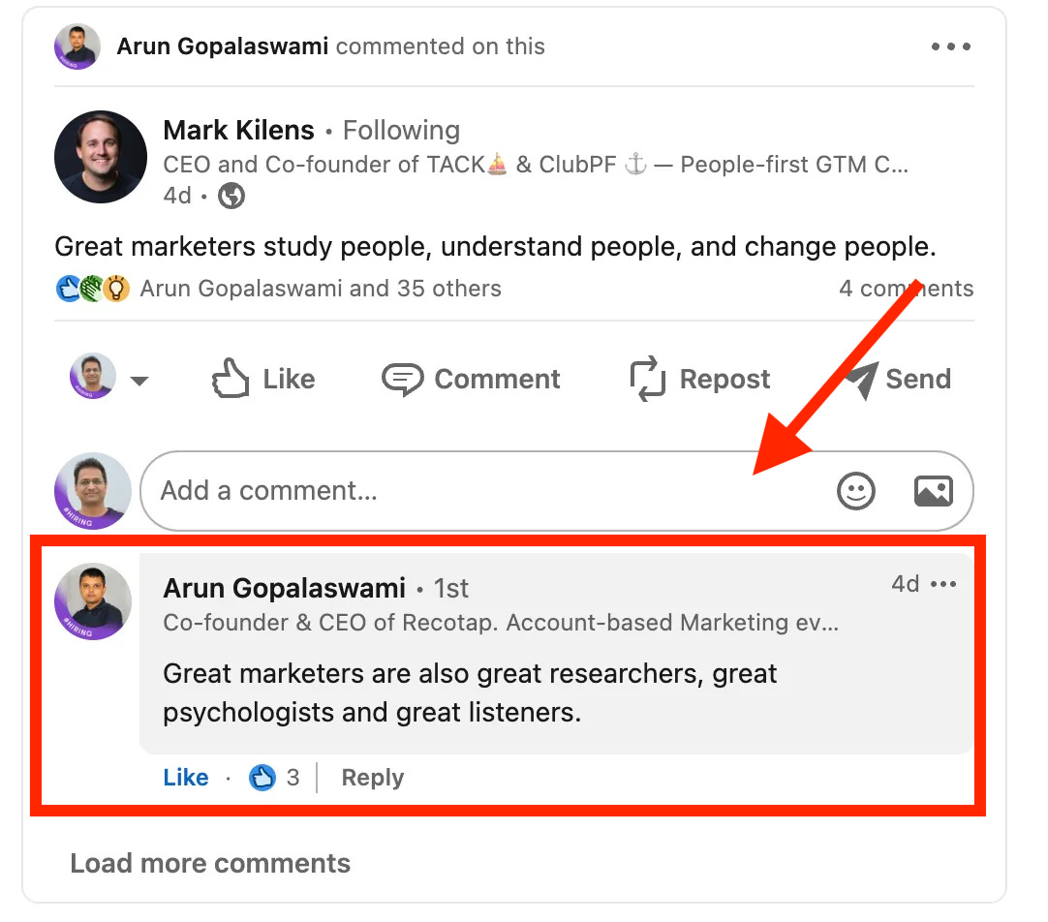Expand the react-as profile dropdown arrow
Viewport: 1048px width, 922px height.
[x=139, y=381]
